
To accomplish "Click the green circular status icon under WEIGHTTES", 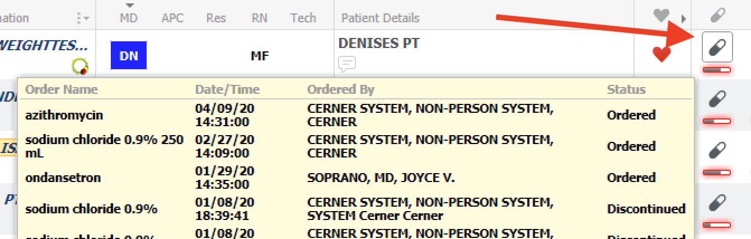I will click(80, 67).
